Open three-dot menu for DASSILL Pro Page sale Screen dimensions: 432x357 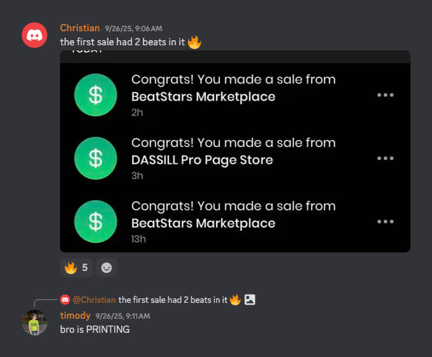click(385, 158)
